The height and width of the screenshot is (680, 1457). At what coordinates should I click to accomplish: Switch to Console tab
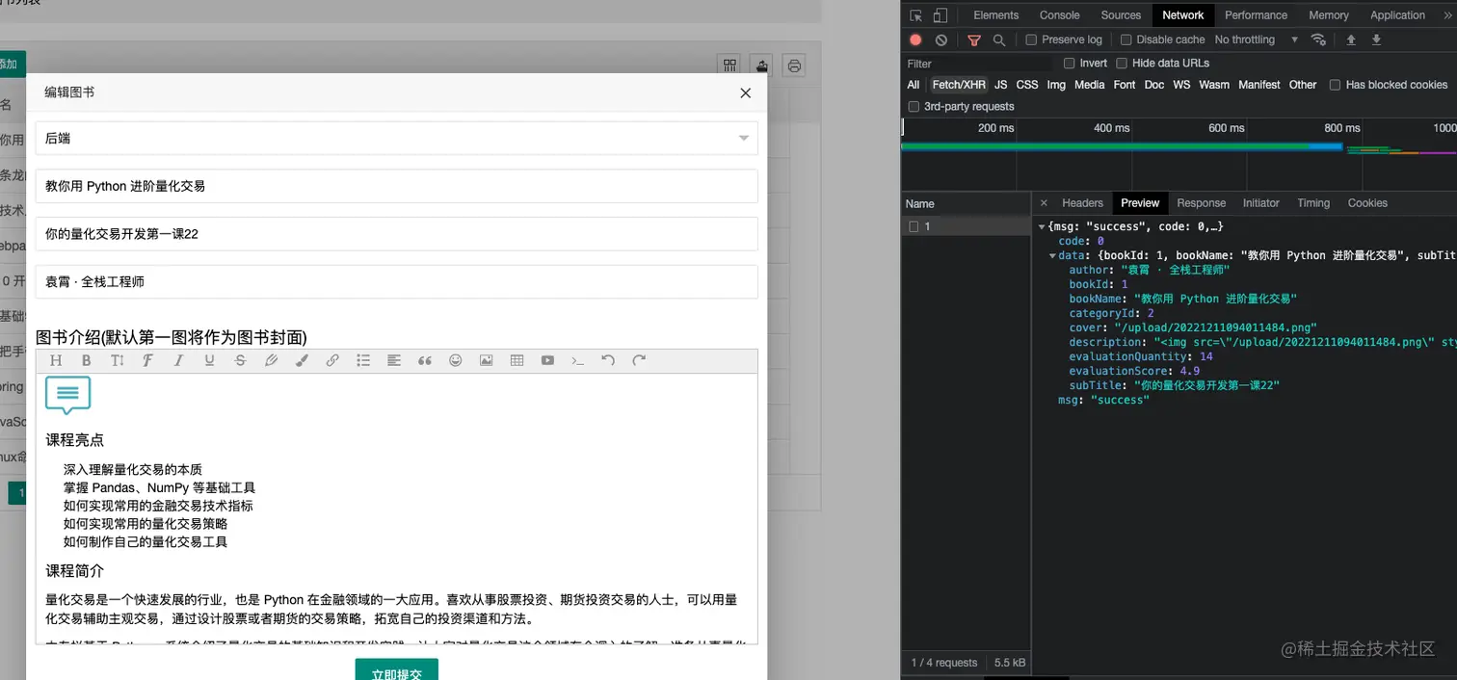pyautogui.click(x=1059, y=15)
